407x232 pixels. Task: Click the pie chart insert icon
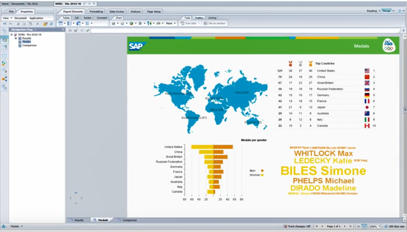[x=132, y=23]
